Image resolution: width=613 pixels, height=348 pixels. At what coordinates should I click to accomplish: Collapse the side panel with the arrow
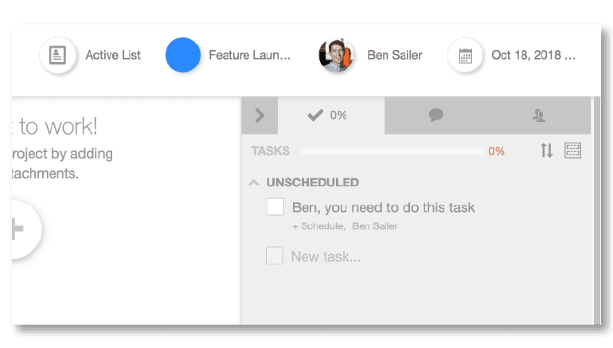[260, 115]
